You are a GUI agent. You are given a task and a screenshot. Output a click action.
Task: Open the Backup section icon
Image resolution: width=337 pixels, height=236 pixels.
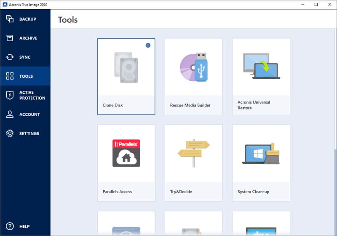[x=10, y=19]
